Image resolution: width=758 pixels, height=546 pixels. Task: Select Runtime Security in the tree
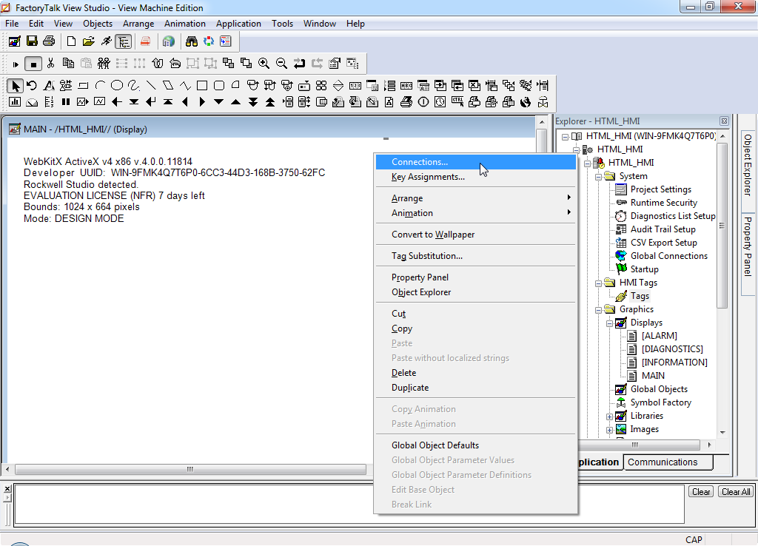[664, 203]
